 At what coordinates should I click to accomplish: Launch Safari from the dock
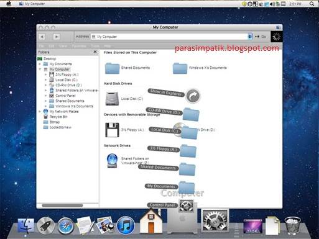click(x=66, y=226)
